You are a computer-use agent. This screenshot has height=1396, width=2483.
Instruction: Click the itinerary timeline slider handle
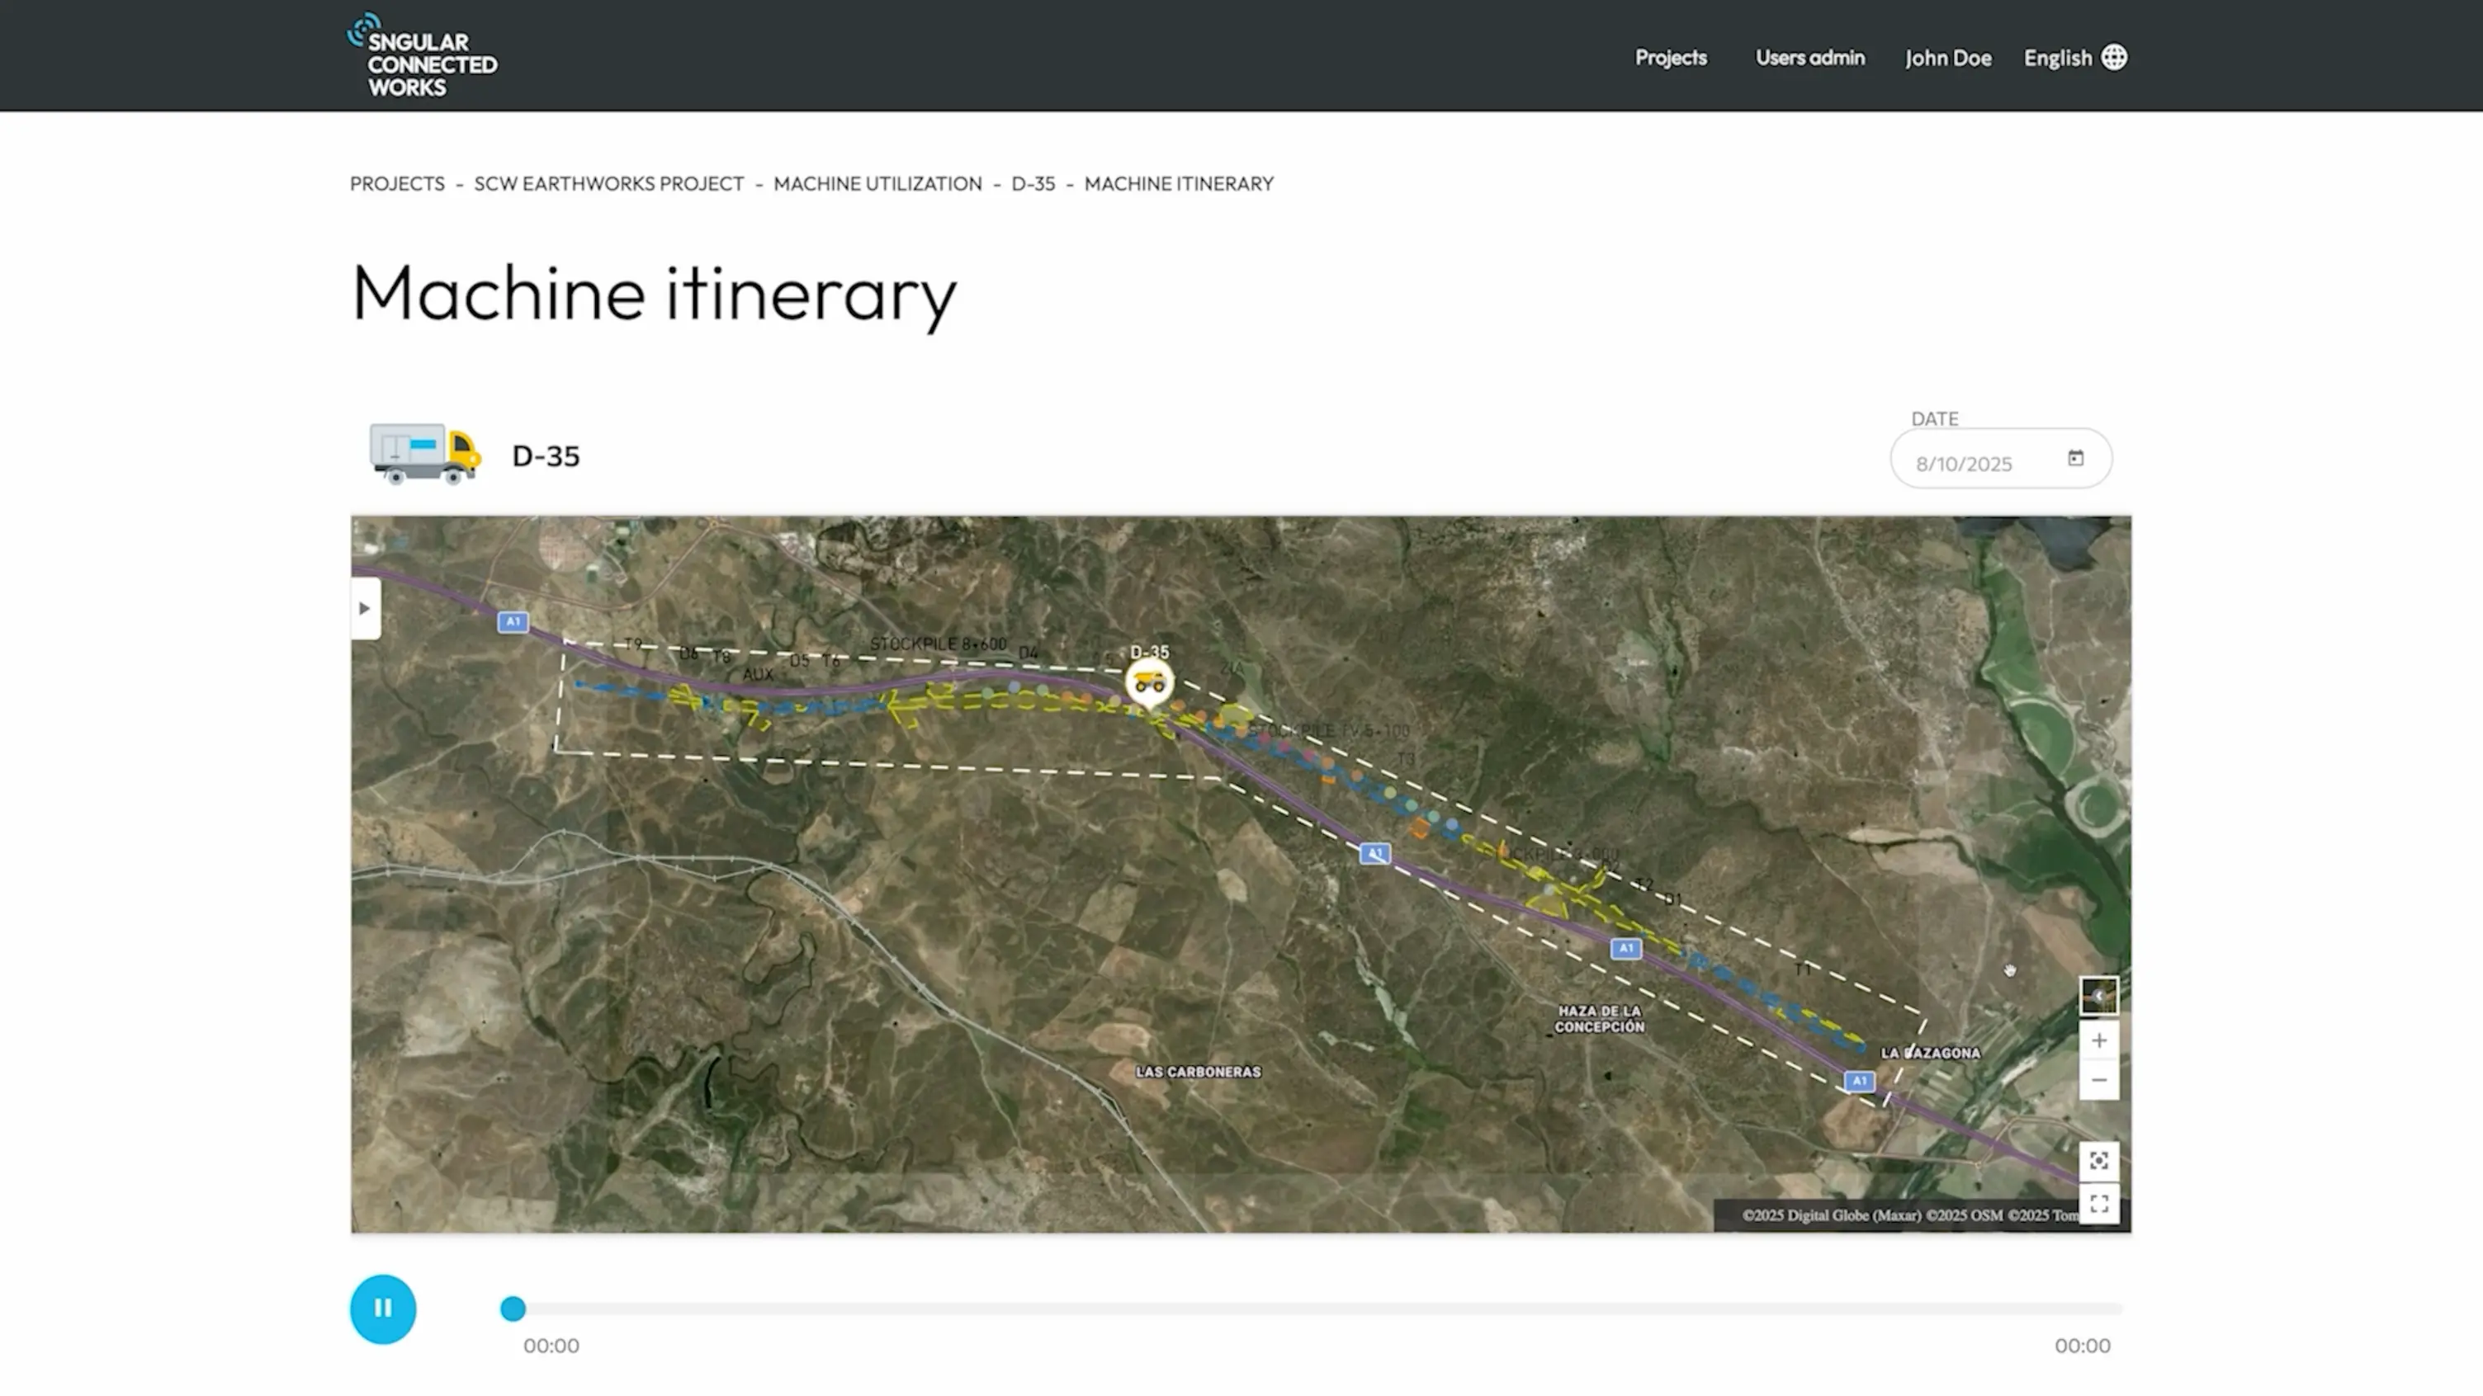pyautogui.click(x=513, y=1309)
